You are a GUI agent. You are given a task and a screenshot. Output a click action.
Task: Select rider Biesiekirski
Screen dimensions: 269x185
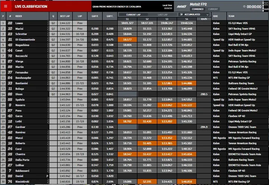click(22, 182)
